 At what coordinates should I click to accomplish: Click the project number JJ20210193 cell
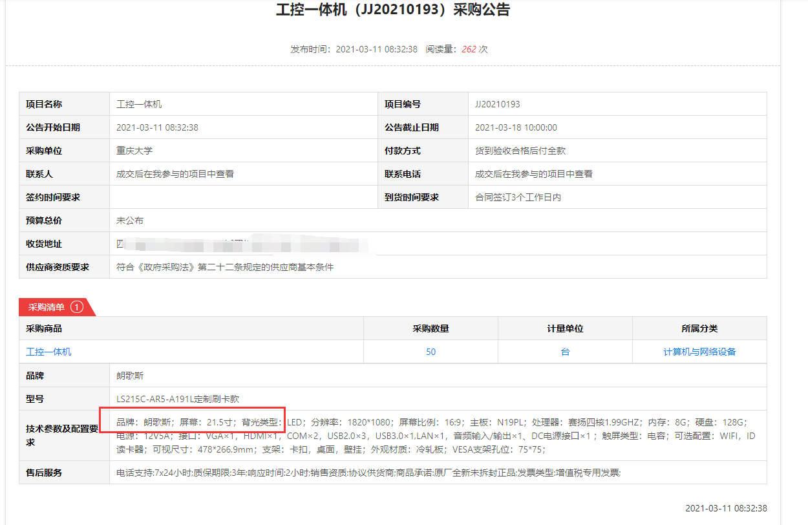(497, 104)
